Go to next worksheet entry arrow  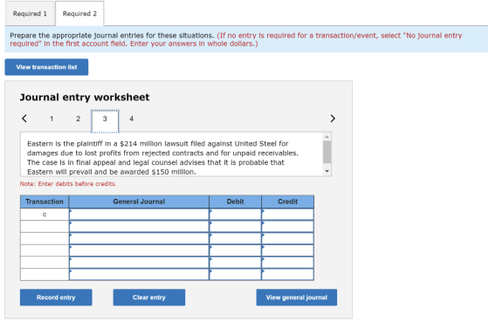333,119
